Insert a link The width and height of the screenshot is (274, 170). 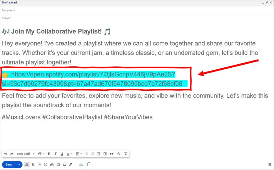click(39, 165)
